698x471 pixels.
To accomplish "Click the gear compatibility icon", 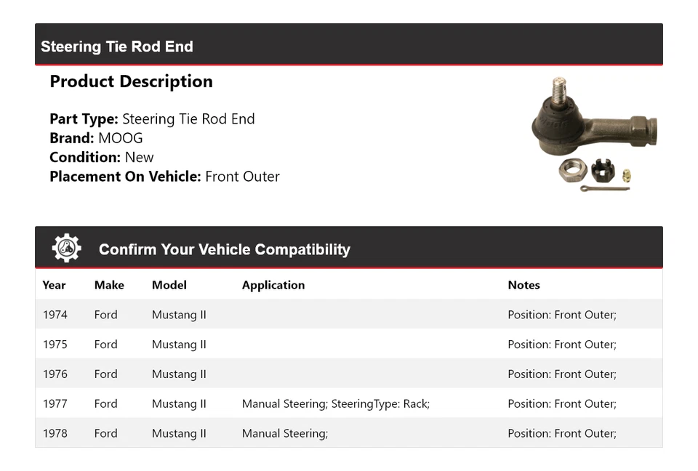I will [x=66, y=249].
